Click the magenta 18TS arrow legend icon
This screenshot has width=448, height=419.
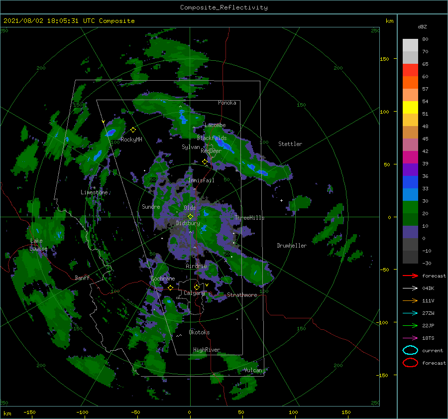point(410,338)
